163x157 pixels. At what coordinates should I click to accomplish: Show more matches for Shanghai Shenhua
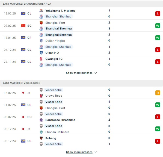pyautogui.click(x=79, y=73)
